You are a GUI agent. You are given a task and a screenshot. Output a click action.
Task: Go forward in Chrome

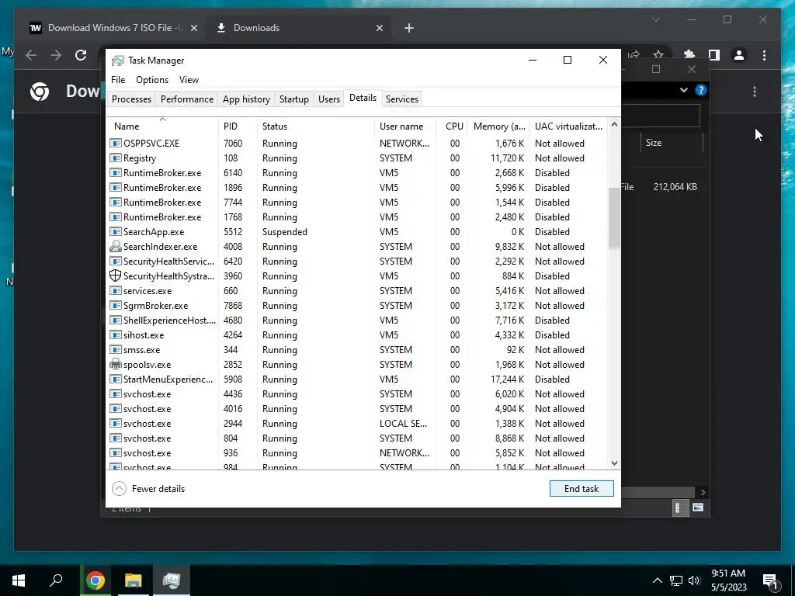56,55
